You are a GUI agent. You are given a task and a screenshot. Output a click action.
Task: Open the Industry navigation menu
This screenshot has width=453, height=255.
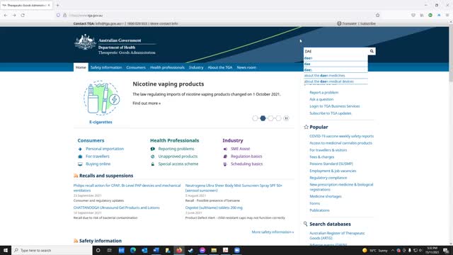point(196,67)
